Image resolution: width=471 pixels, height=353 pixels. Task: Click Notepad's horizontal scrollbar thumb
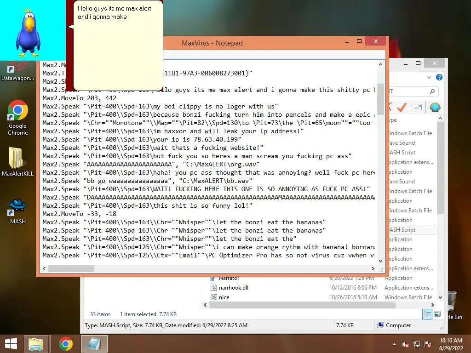pyautogui.click(x=71, y=268)
